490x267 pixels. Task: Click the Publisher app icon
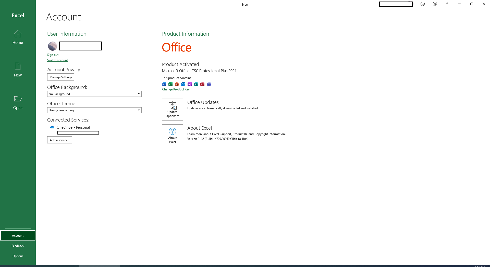click(x=196, y=84)
